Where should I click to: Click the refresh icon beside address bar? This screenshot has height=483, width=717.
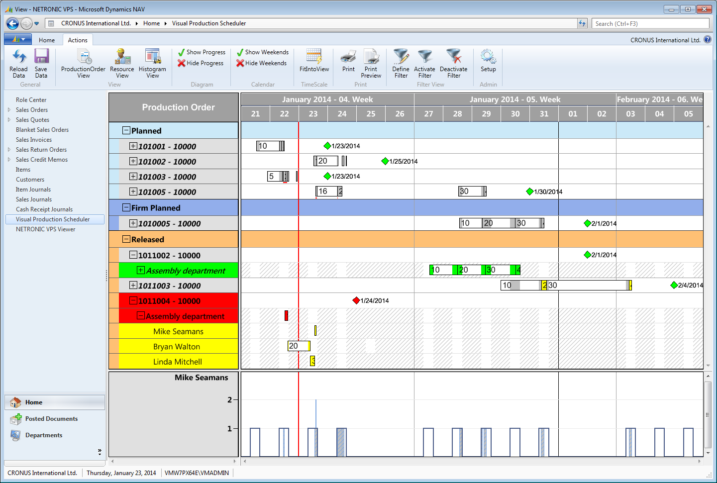(x=582, y=23)
